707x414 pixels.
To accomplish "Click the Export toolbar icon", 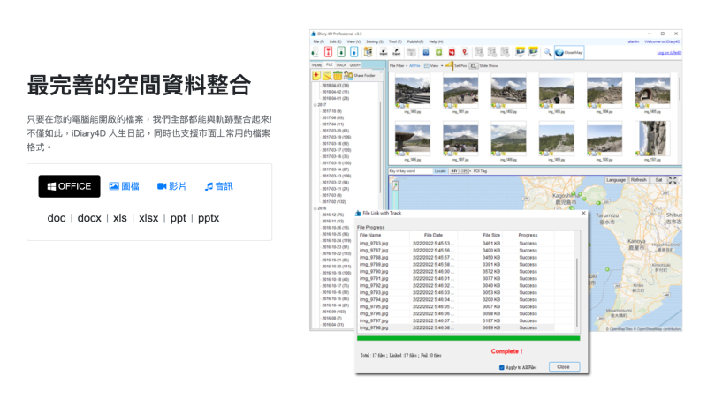I will coord(396,52).
